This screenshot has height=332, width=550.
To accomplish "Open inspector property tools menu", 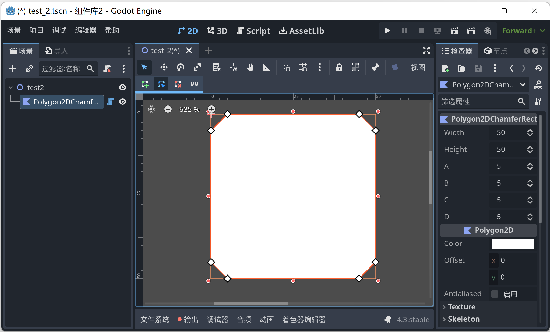I will (x=538, y=102).
